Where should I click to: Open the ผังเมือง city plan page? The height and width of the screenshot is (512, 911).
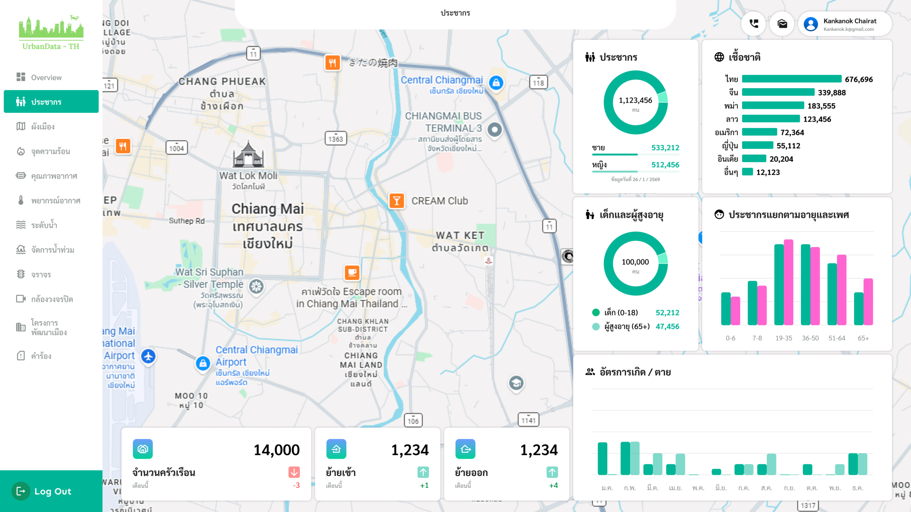(x=43, y=127)
